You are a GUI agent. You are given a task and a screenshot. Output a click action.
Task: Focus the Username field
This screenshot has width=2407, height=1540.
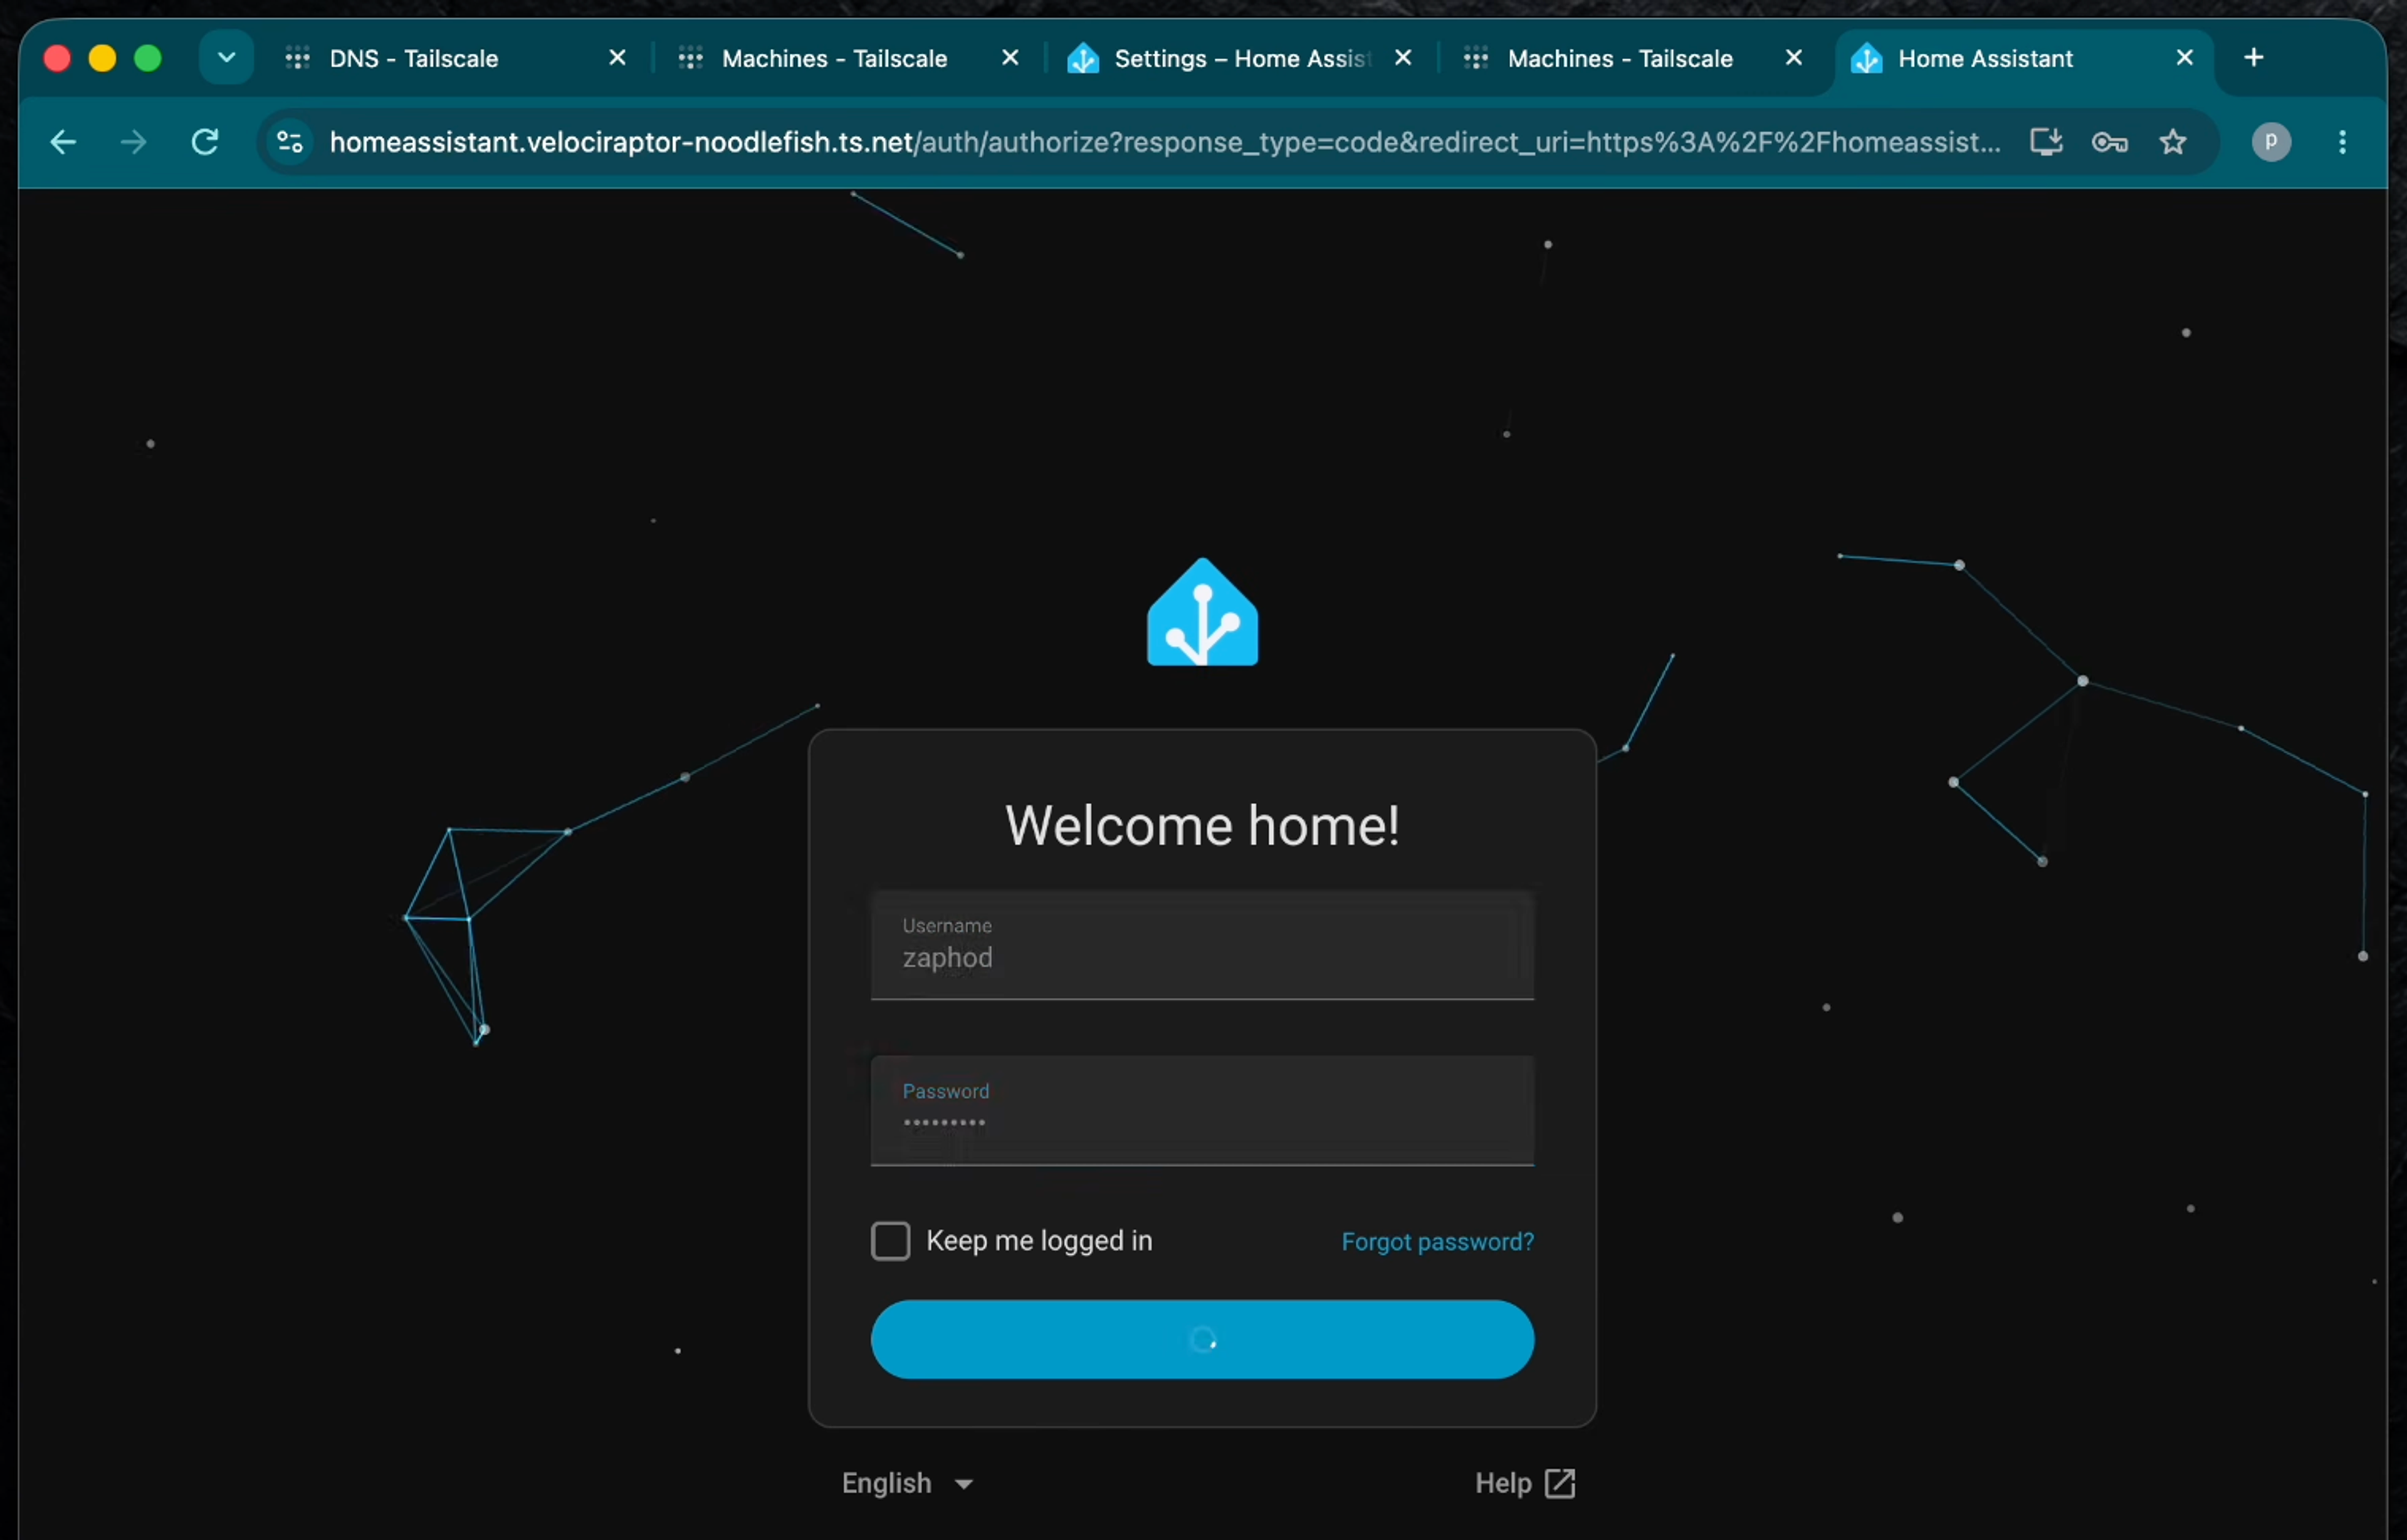click(x=1202, y=945)
